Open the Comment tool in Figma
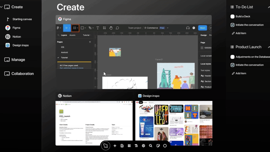 pyautogui.click(x=117, y=28)
